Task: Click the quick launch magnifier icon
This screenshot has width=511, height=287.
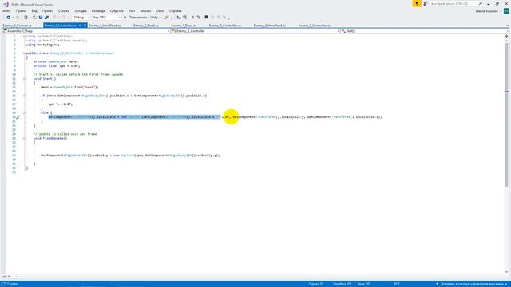Action: 481,3
